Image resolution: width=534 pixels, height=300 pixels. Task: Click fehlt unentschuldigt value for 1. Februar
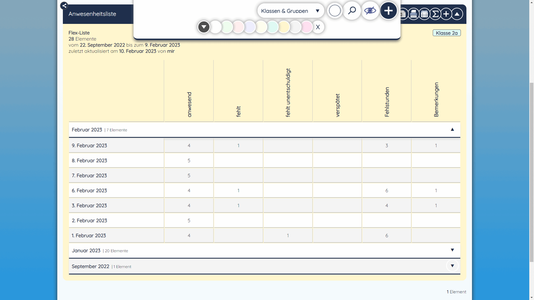(288, 236)
